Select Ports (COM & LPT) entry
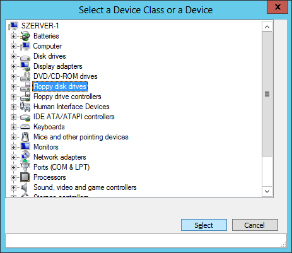 (x=62, y=167)
